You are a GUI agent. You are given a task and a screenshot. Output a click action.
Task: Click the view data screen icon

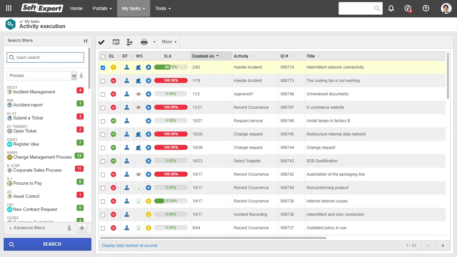pos(116,42)
